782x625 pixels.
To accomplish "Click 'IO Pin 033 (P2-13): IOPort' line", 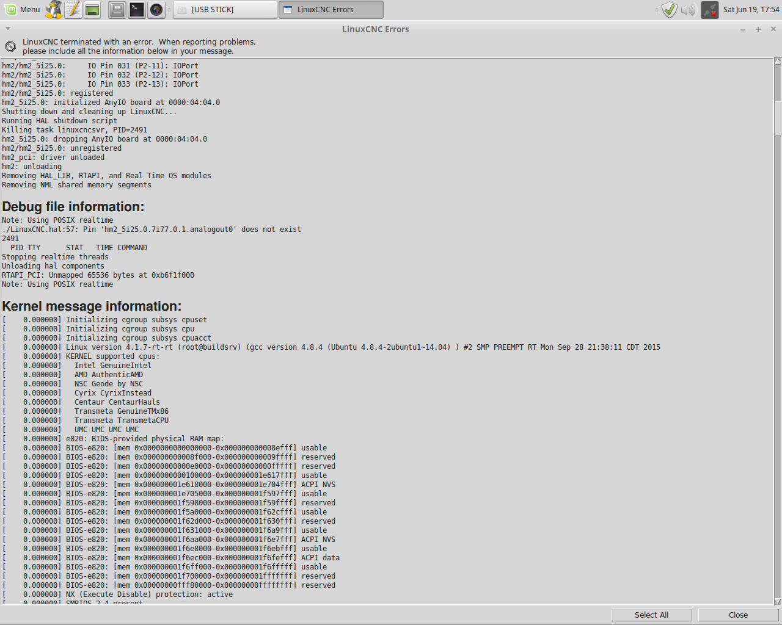I will point(100,84).
